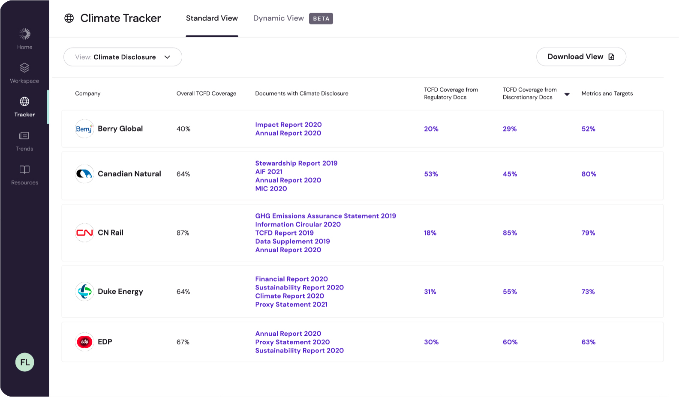
Task: Click the CN Rail logo
Action: [84, 233]
